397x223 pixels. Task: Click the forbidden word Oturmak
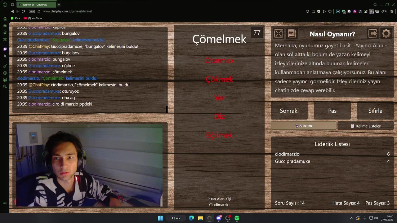click(219, 60)
